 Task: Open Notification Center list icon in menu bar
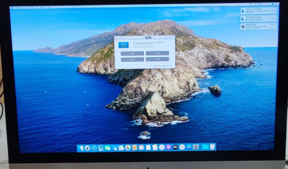276,4
